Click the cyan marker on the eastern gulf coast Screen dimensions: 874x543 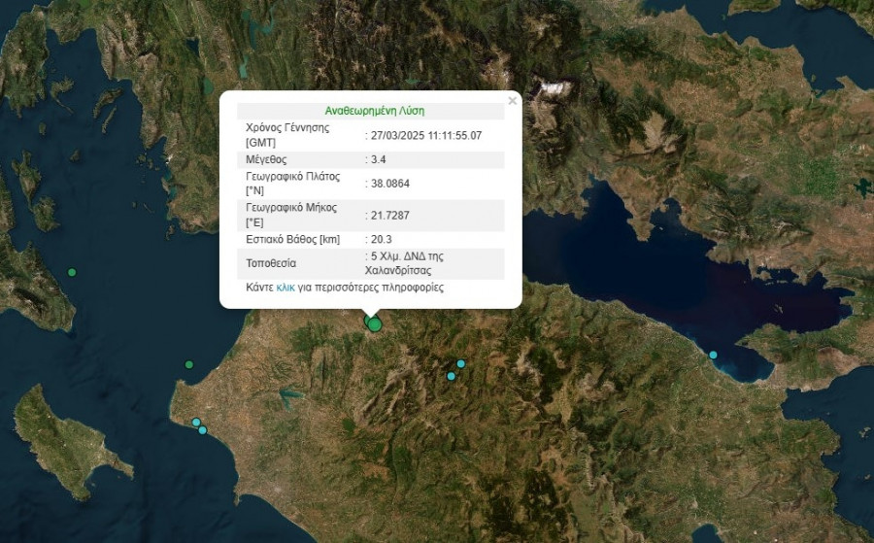point(714,355)
